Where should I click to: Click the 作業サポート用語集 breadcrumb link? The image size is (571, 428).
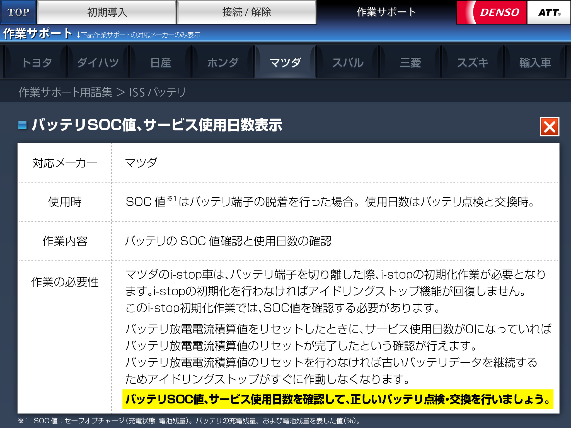point(65,92)
